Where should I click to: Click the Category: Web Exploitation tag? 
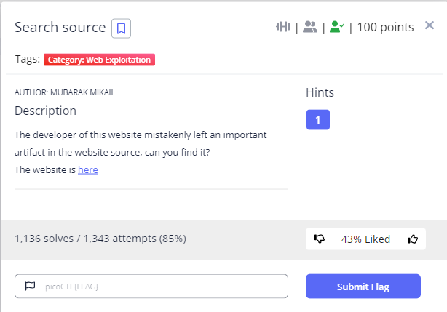point(99,60)
